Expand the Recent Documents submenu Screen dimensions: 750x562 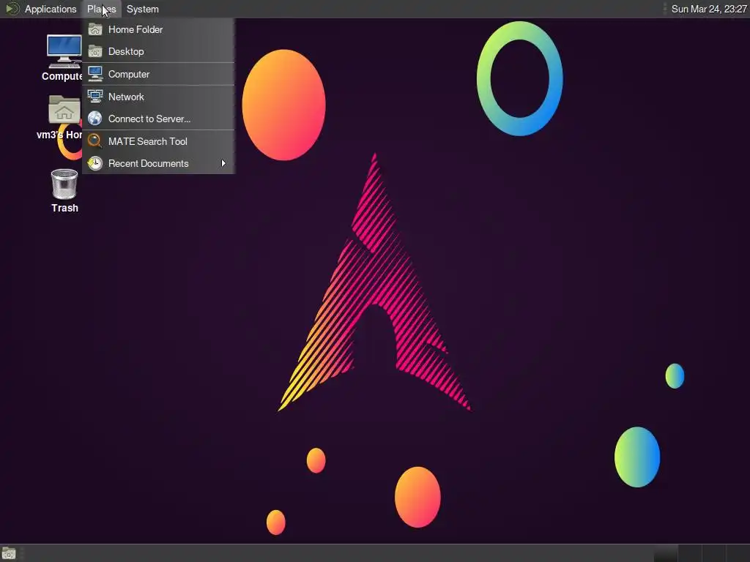(158, 163)
